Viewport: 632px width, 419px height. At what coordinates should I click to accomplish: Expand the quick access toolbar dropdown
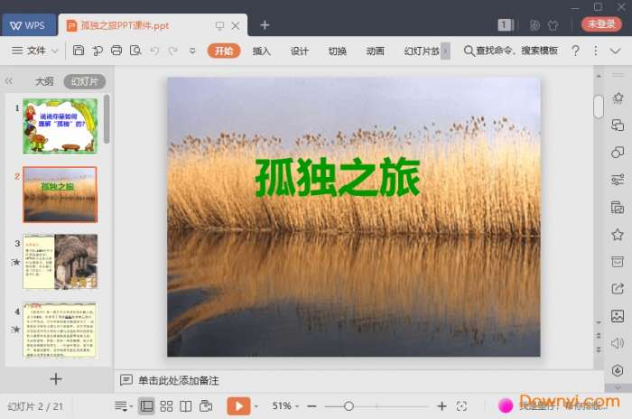tap(192, 51)
